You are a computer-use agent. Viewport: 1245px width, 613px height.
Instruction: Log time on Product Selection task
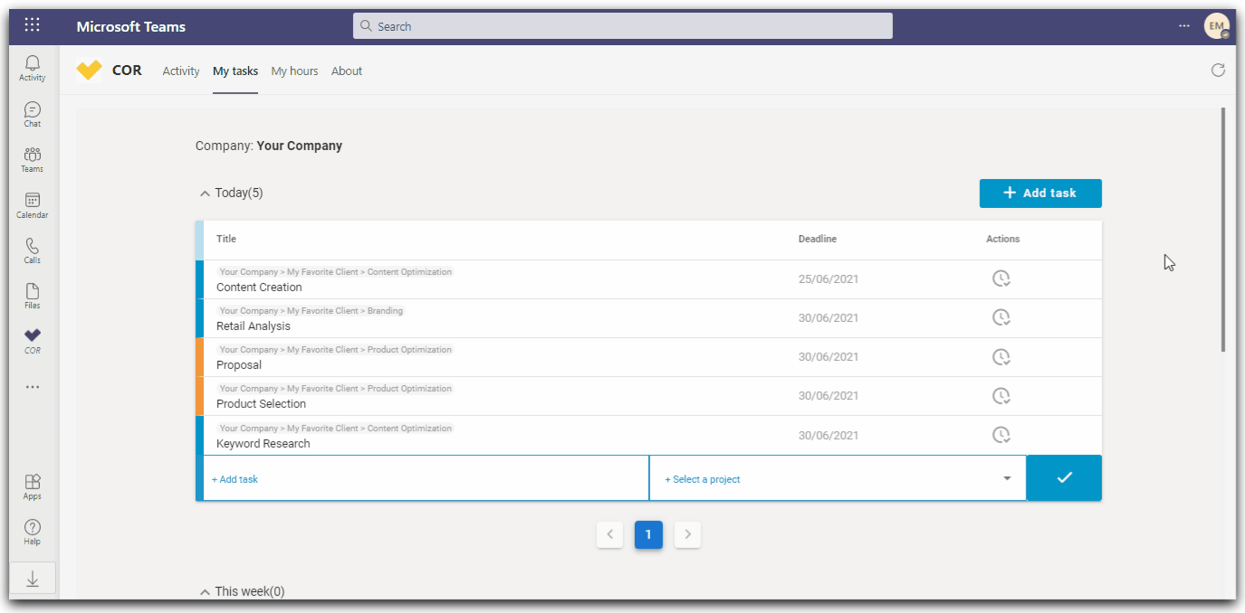pos(1001,395)
